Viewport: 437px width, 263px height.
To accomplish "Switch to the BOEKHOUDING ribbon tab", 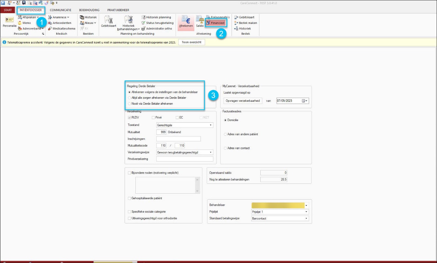I will pos(89,10).
